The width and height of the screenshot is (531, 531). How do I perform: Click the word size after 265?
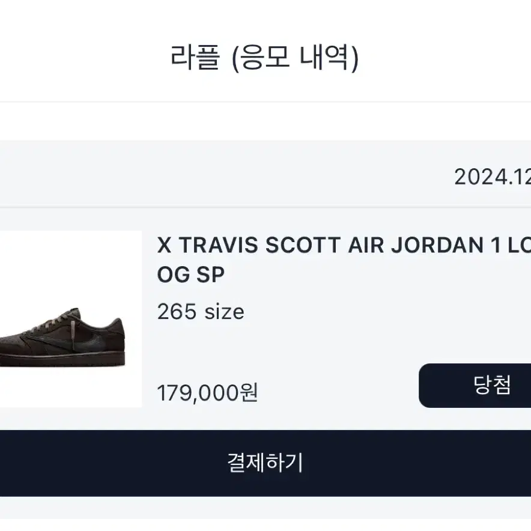[x=224, y=312]
